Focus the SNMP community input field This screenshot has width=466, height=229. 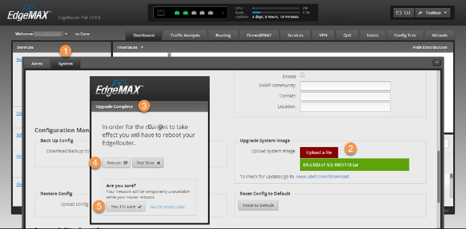(x=345, y=86)
